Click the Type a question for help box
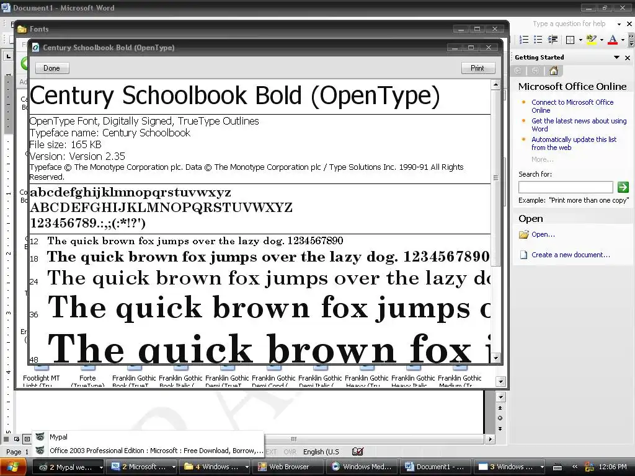The width and height of the screenshot is (635, 476). [569, 24]
